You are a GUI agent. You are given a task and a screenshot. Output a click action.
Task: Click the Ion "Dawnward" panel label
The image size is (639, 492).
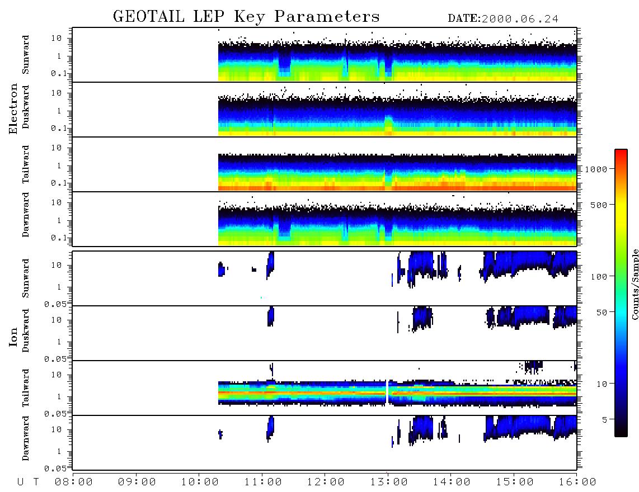pyautogui.click(x=26, y=438)
